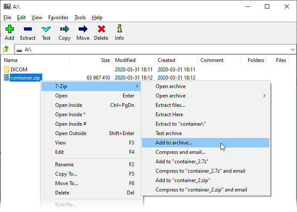Image resolution: width=297 pixels, height=212 pixels.
Task: Select View F3 in context menu
Action: [x=91, y=143]
